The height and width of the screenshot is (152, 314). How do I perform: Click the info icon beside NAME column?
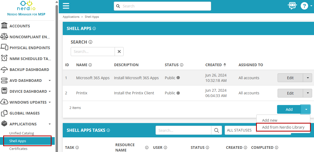coord(90,65)
